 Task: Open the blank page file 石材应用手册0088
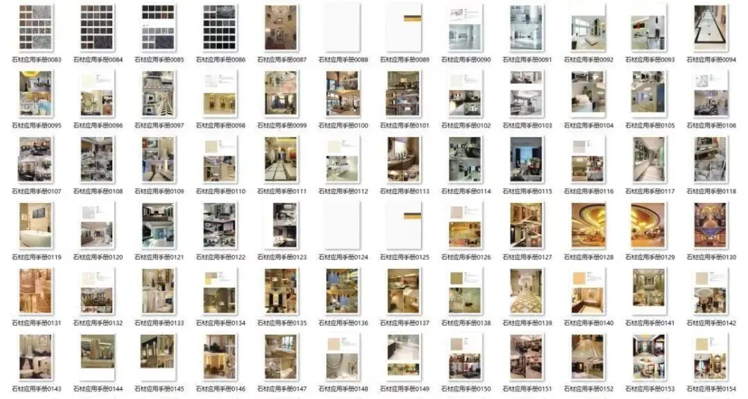pos(341,27)
